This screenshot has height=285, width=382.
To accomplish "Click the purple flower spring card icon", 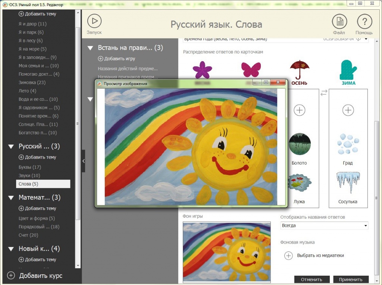I will pos(202,70).
